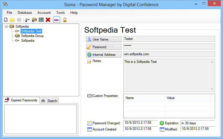Viewport: 223px width, 139px height.
Task: Click the User Name copy button
Action: pos(104,39)
